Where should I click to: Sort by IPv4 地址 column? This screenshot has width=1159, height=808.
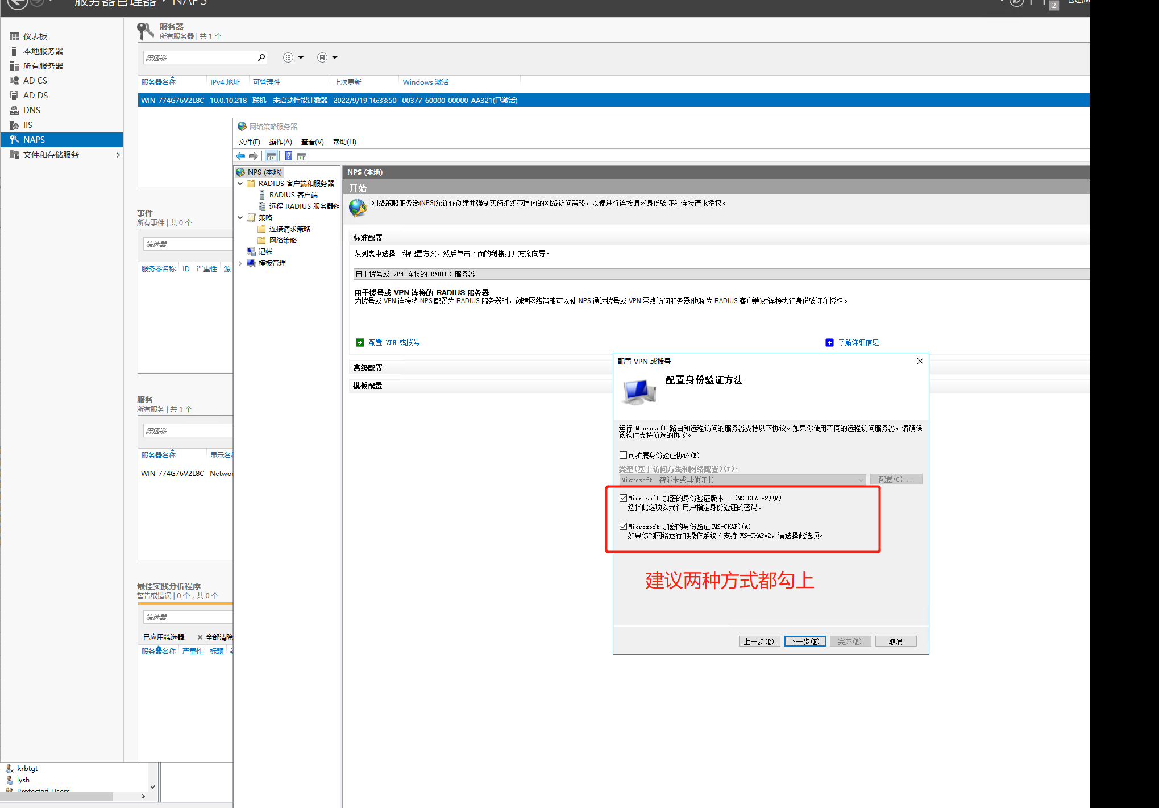tap(225, 82)
